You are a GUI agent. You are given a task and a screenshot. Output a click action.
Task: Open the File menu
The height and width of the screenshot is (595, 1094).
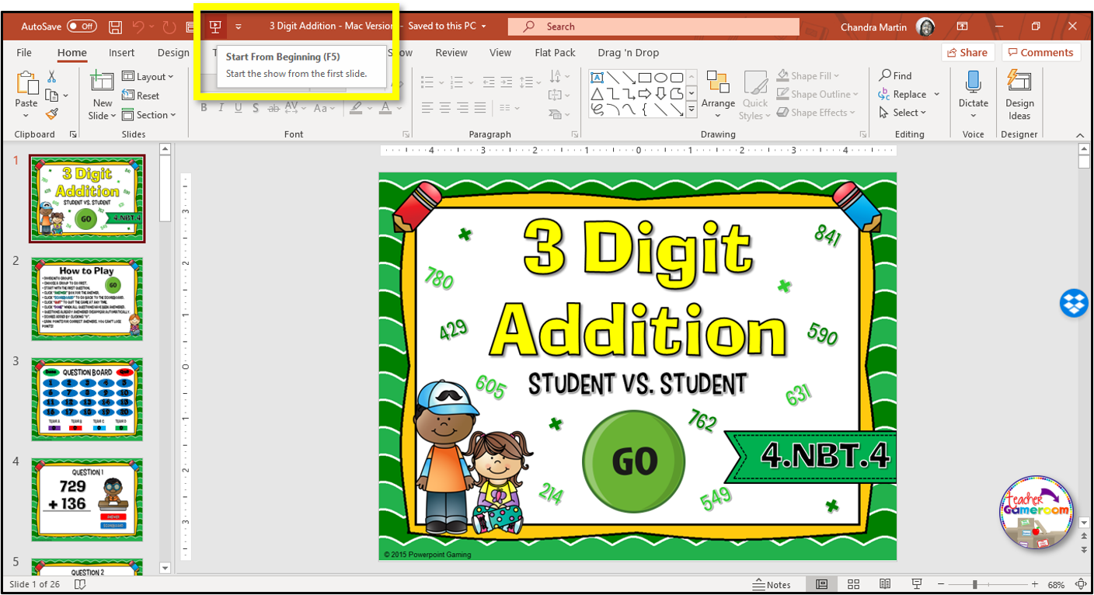click(24, 53)
